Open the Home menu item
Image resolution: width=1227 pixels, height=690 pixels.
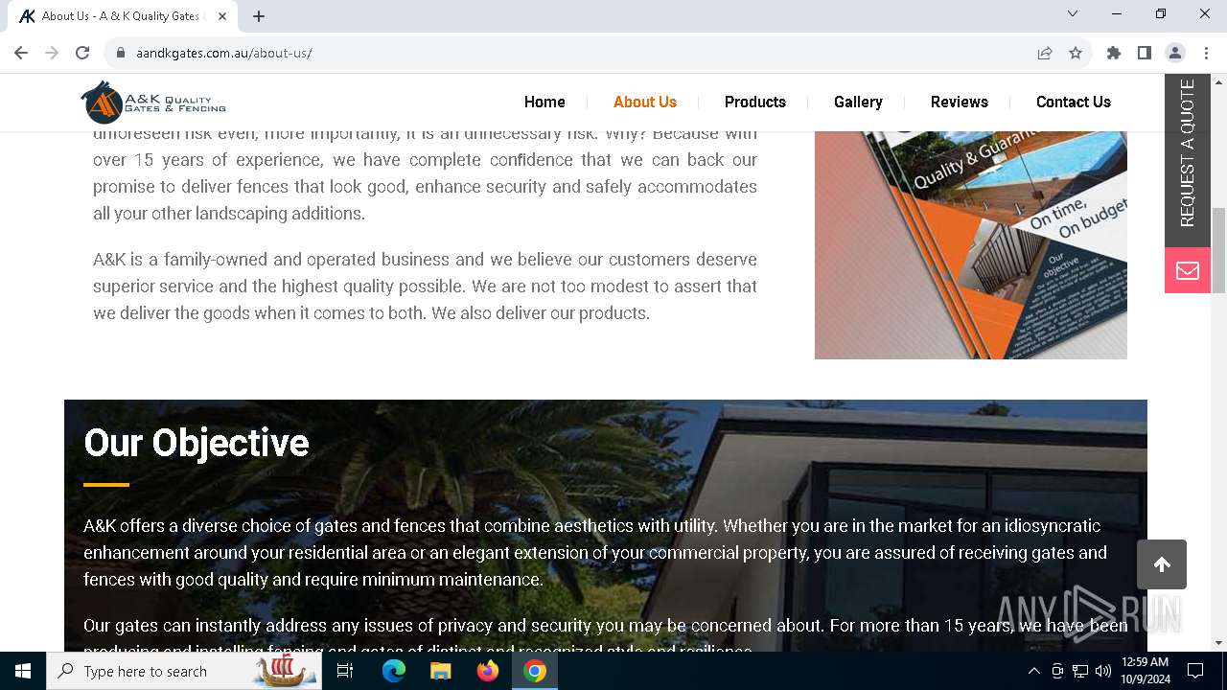tap(544, 102)
